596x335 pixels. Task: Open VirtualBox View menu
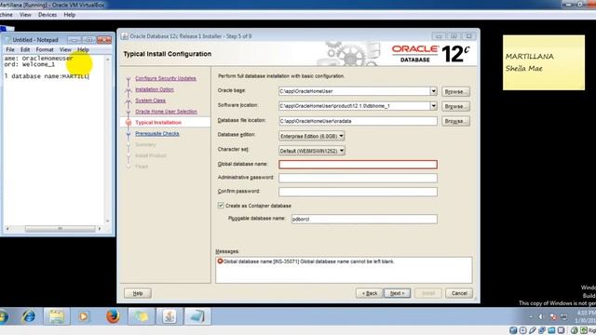[25, 15]
